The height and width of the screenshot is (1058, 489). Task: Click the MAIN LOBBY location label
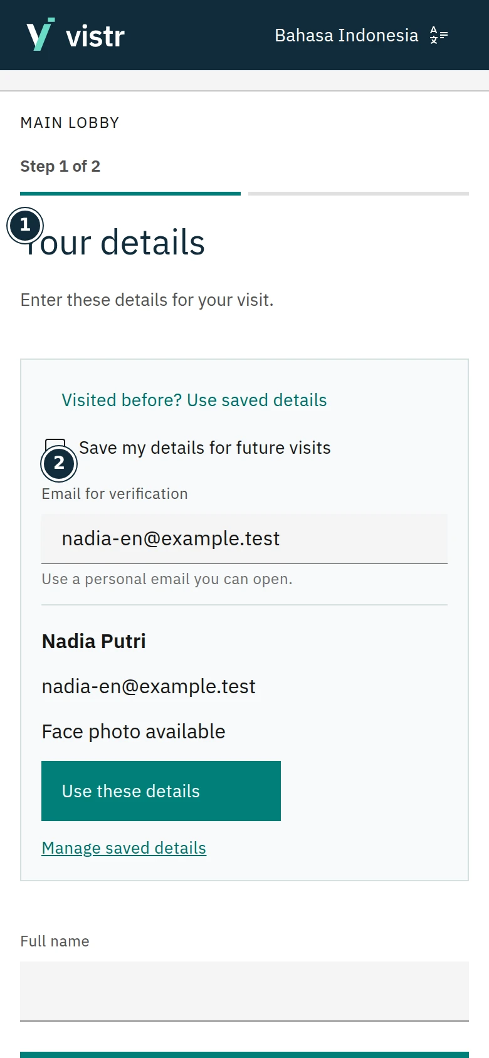point(70,123)
